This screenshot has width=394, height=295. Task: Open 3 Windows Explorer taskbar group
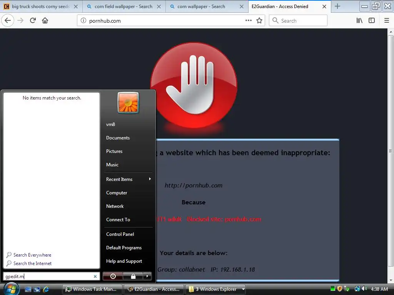coord(215,289)
